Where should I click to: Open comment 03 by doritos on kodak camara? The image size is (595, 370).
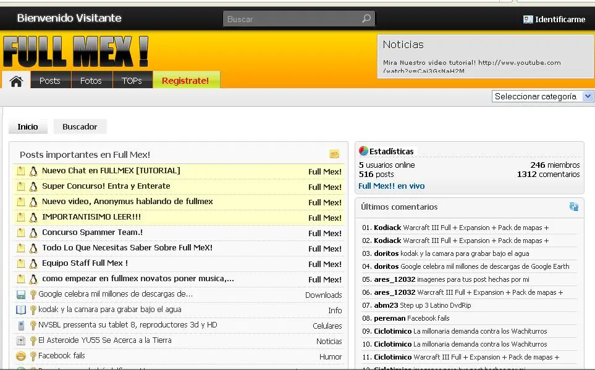coord(445,253)
